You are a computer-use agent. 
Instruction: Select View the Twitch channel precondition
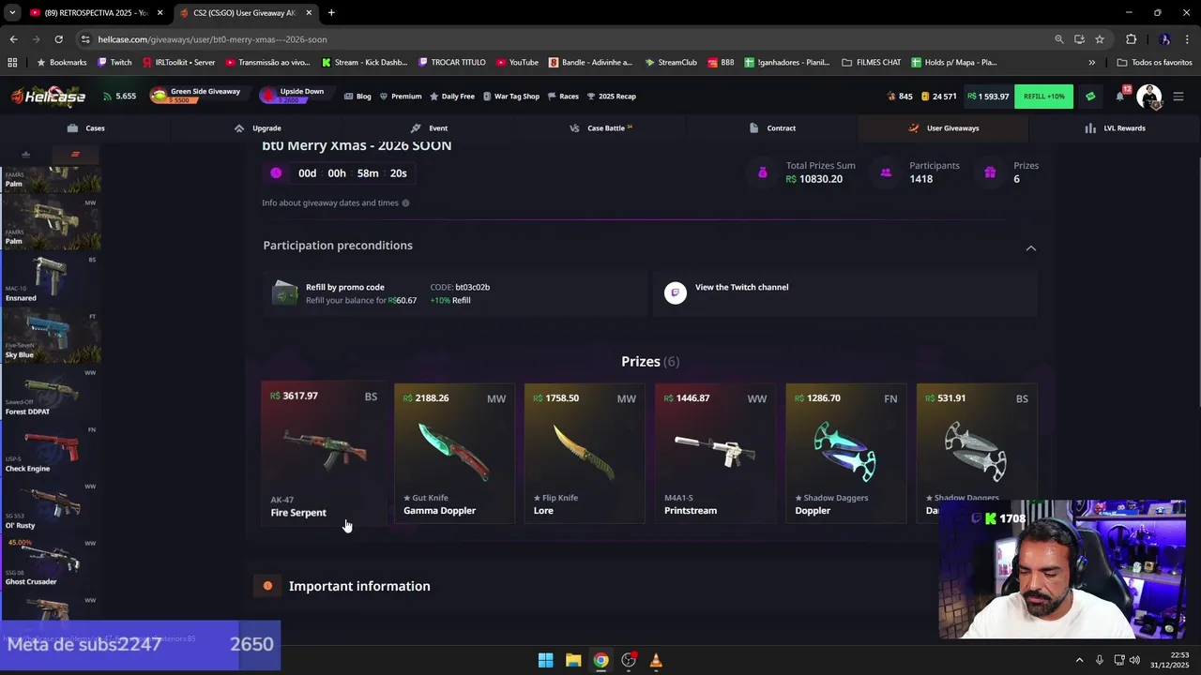(x=845, y=293)
